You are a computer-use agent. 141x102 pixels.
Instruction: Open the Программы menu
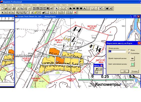pyautogui.click(x=17, y=5)
